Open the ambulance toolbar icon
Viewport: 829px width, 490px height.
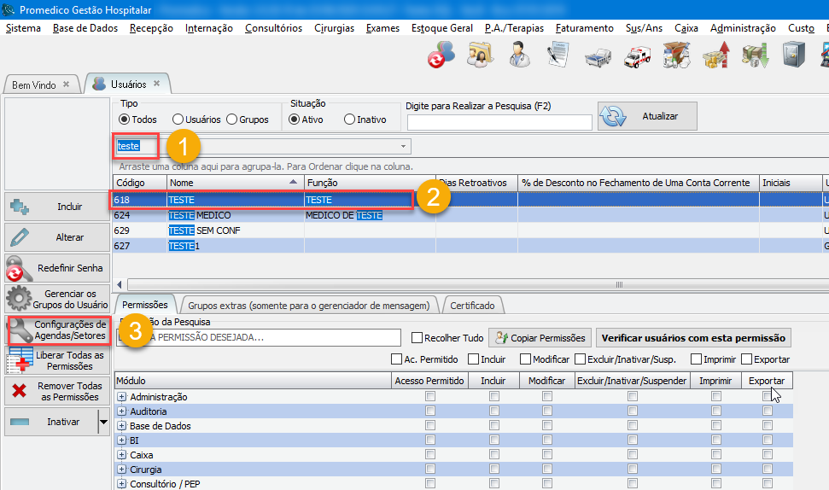637,55
